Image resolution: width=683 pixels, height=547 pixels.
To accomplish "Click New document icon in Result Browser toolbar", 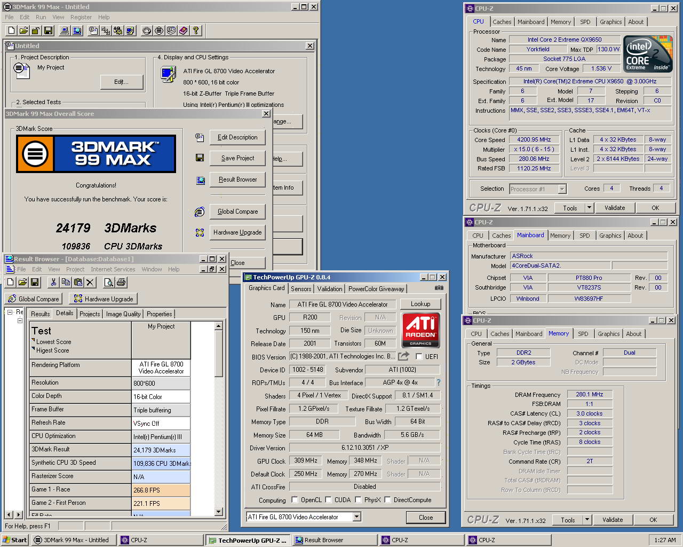I will (x=10, y=282).
